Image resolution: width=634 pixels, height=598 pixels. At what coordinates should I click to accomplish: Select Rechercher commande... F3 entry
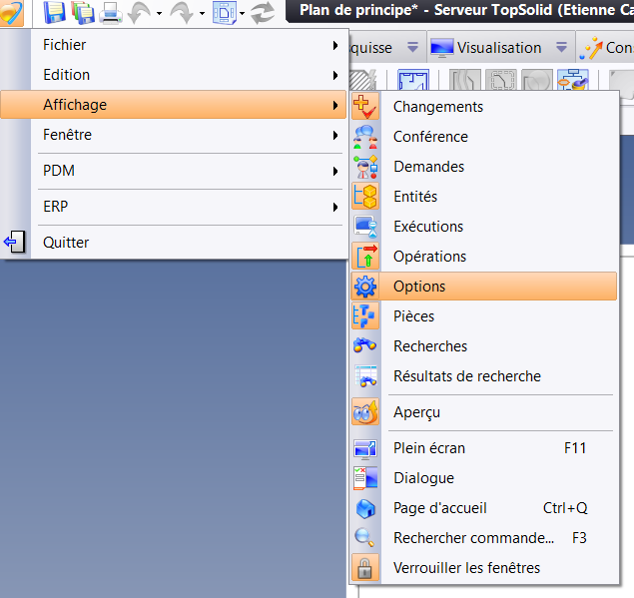pos(484,538)
